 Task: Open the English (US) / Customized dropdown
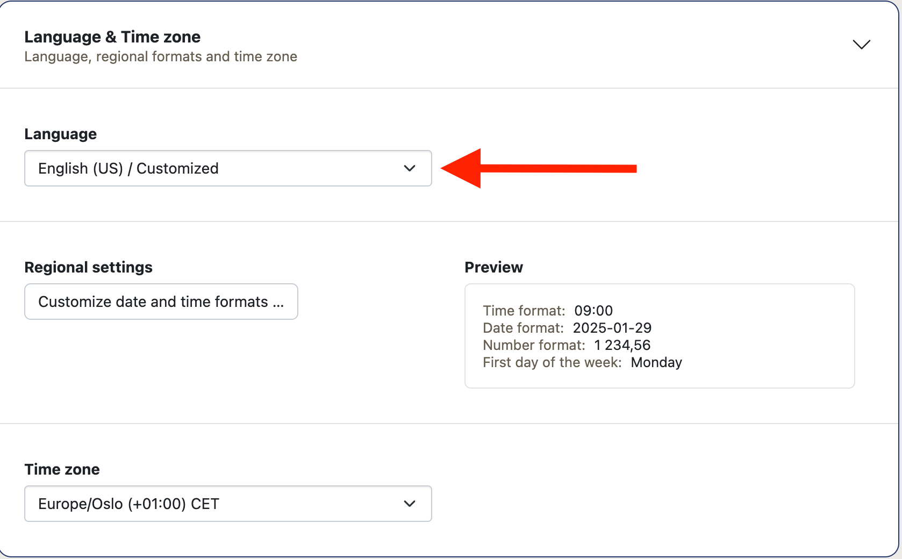(x=215, y=168)
